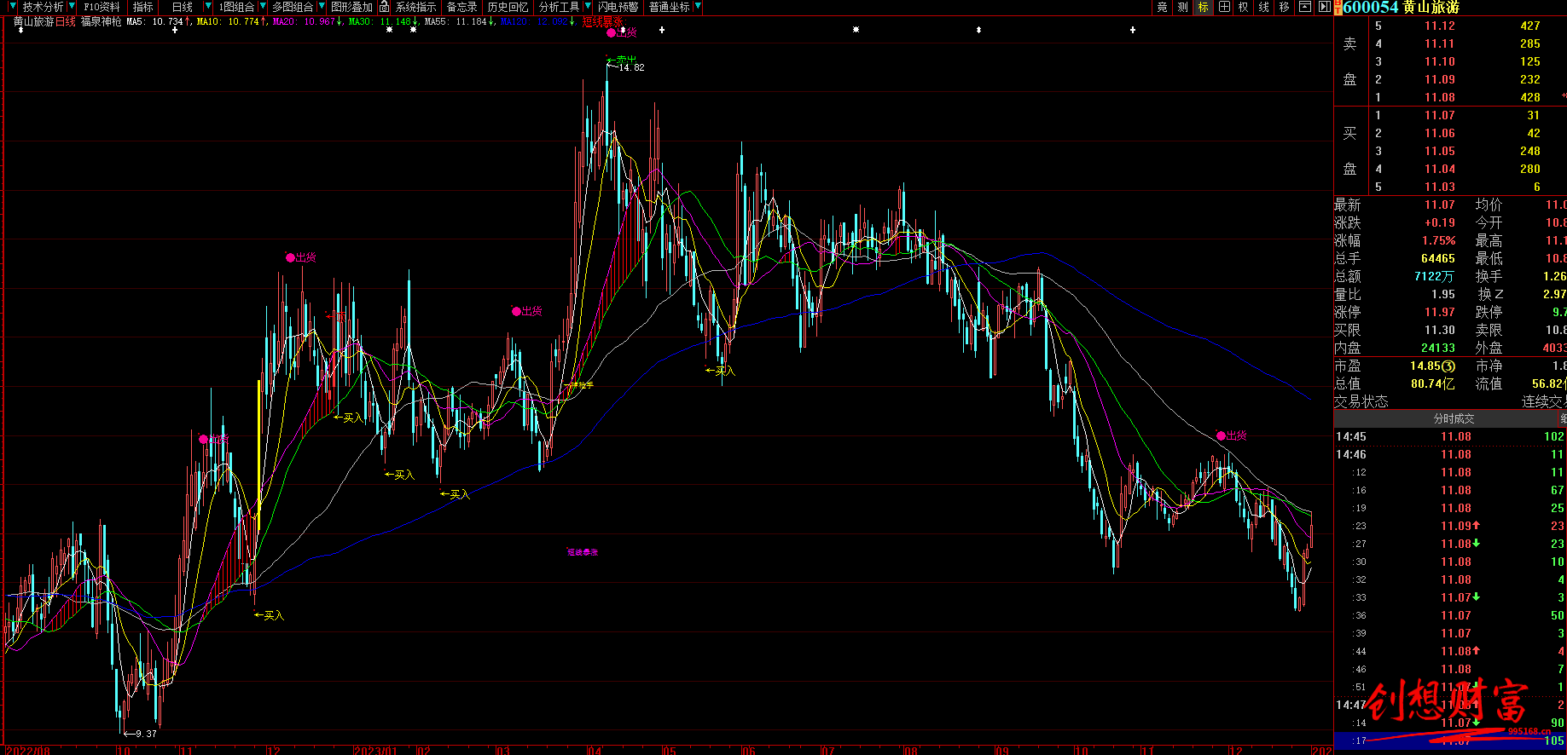Click the plus info marker at far right top of chart
The width and height of the screenshot is (1567, 755).
(x=1133, y=30)
